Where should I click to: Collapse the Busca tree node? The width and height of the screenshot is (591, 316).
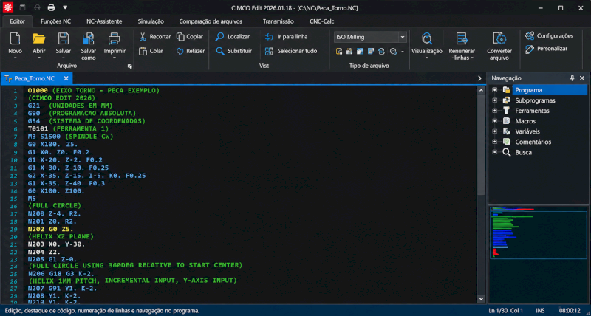(494, 152)
